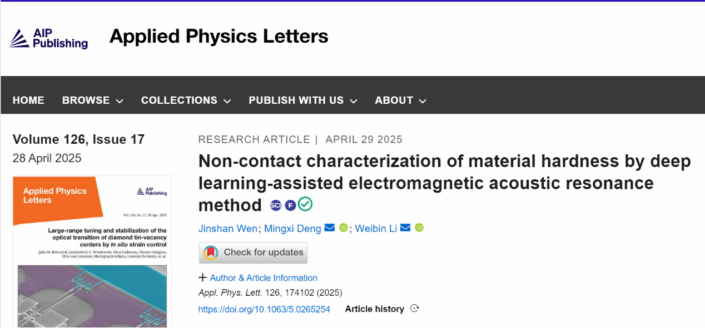705x328 pixels.
Task: Click the journal issue cover thumbnail
Action: point(92,251)
